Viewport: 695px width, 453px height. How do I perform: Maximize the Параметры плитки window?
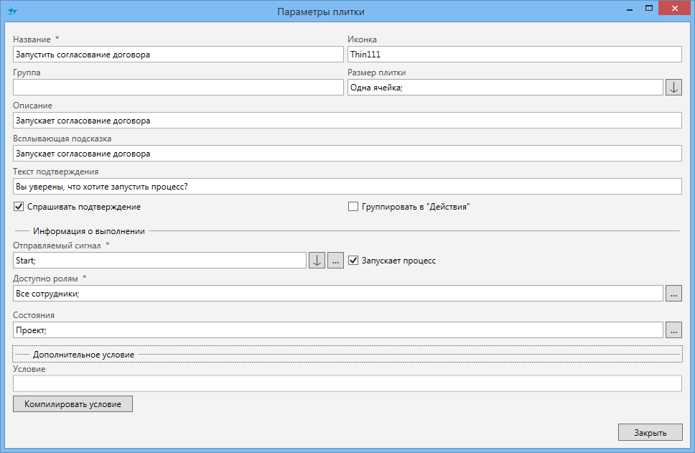pyautogui.click(x=649, y=9)
